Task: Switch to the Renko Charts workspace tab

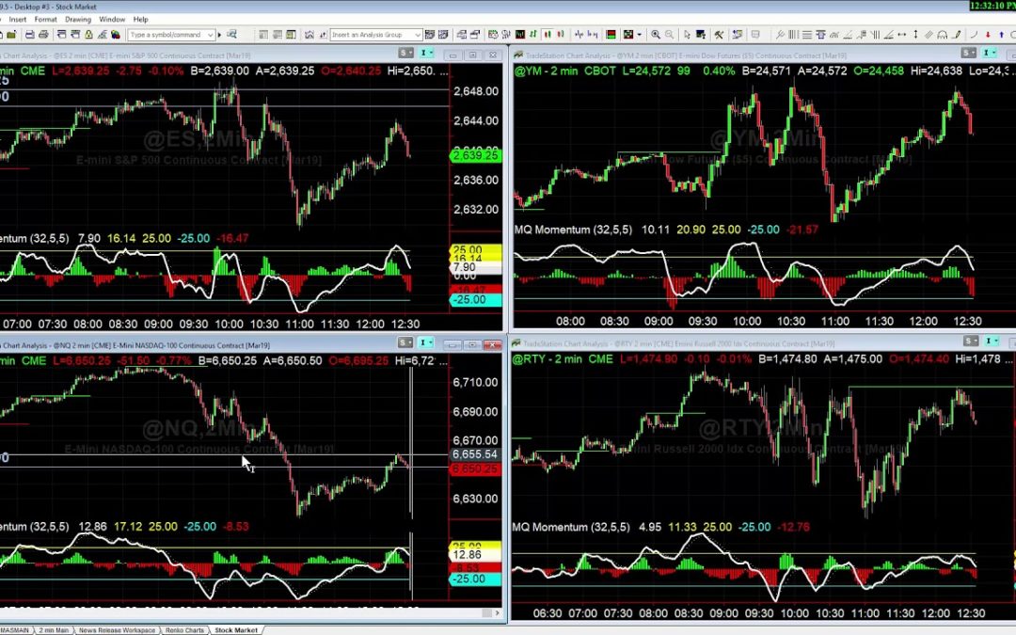Action: [x=184, y=629]
